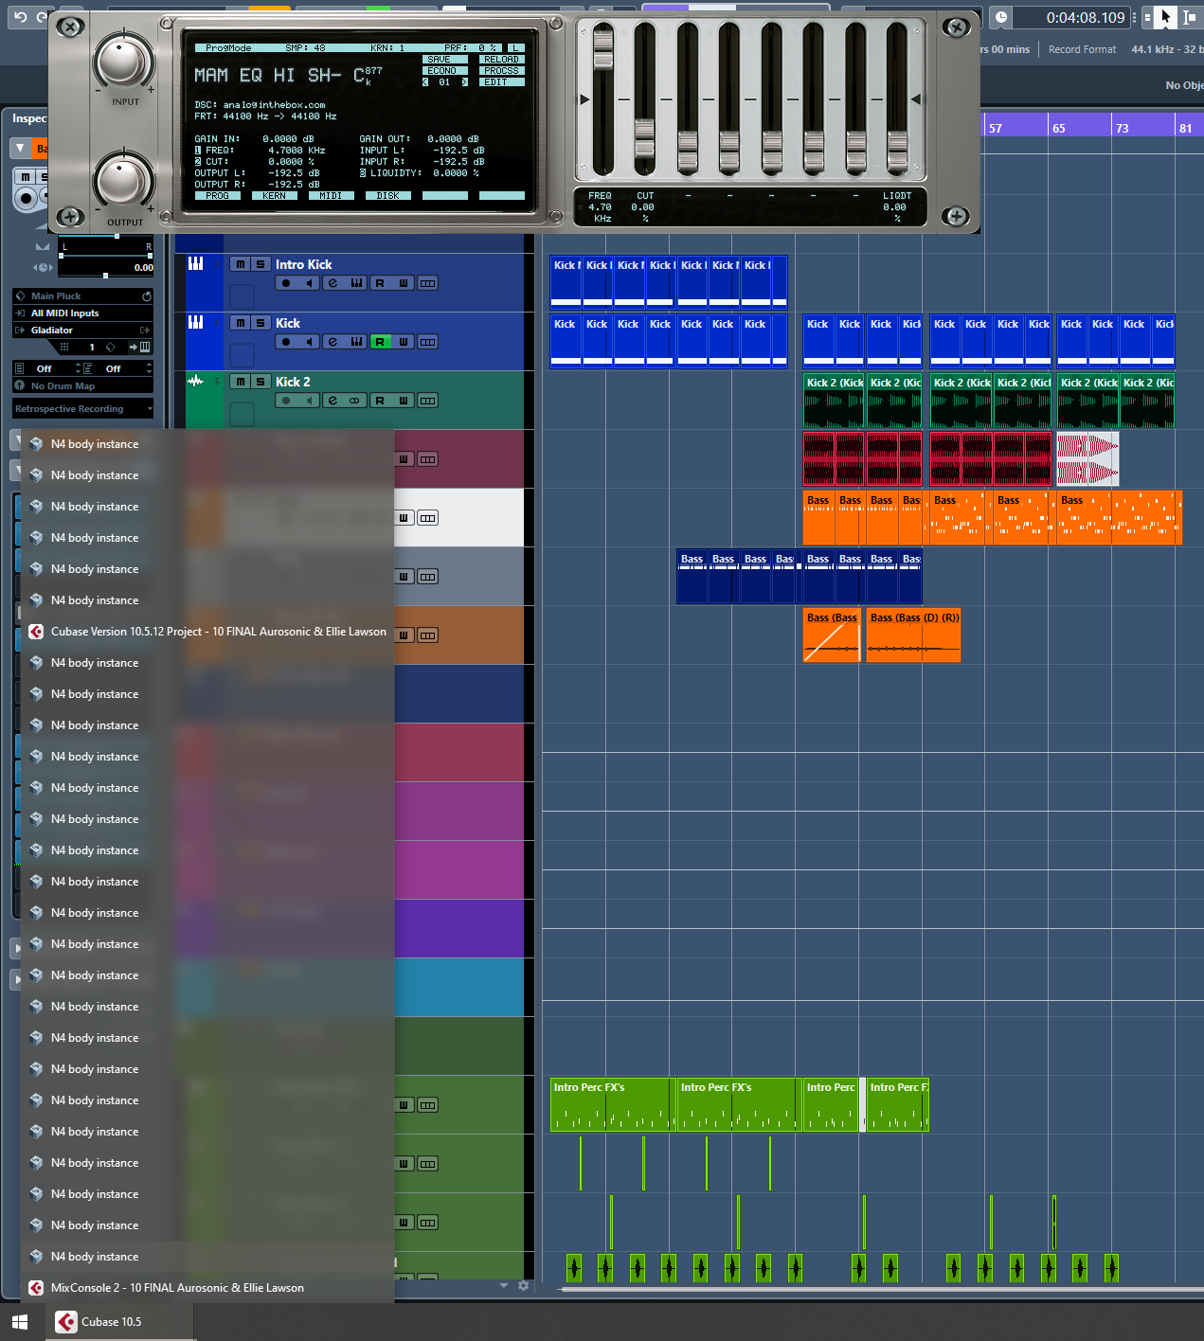Mute the track named just Kick
This screenshot has width=1204, height=1341.
[241, 323]
